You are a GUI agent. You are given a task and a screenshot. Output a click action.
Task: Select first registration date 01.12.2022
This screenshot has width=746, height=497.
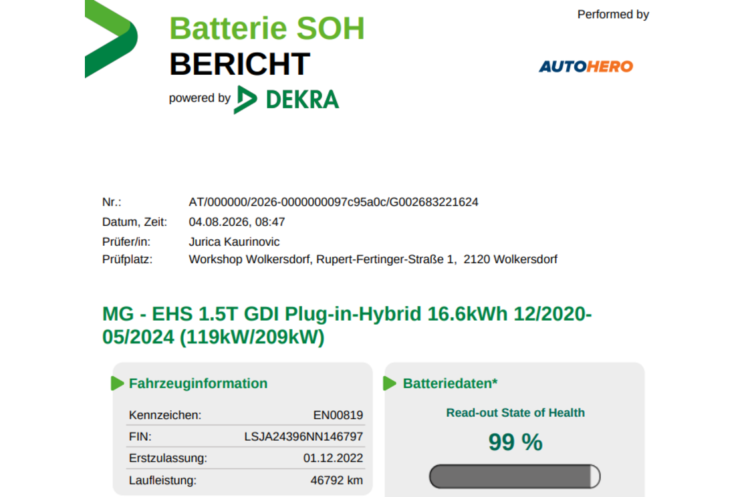click(x=333, y=458)
